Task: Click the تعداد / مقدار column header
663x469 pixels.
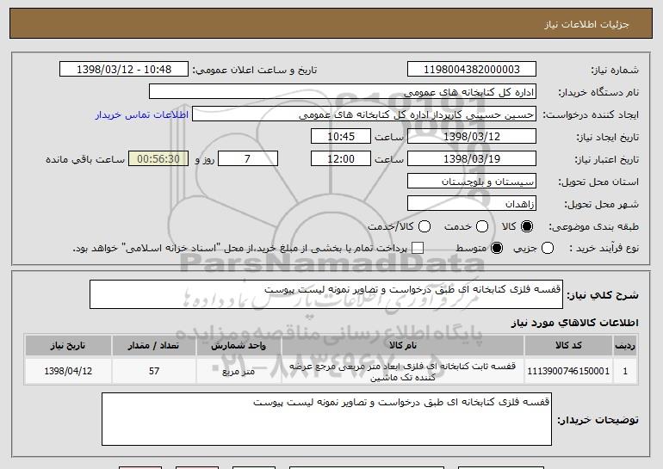Action: point(154,346)
